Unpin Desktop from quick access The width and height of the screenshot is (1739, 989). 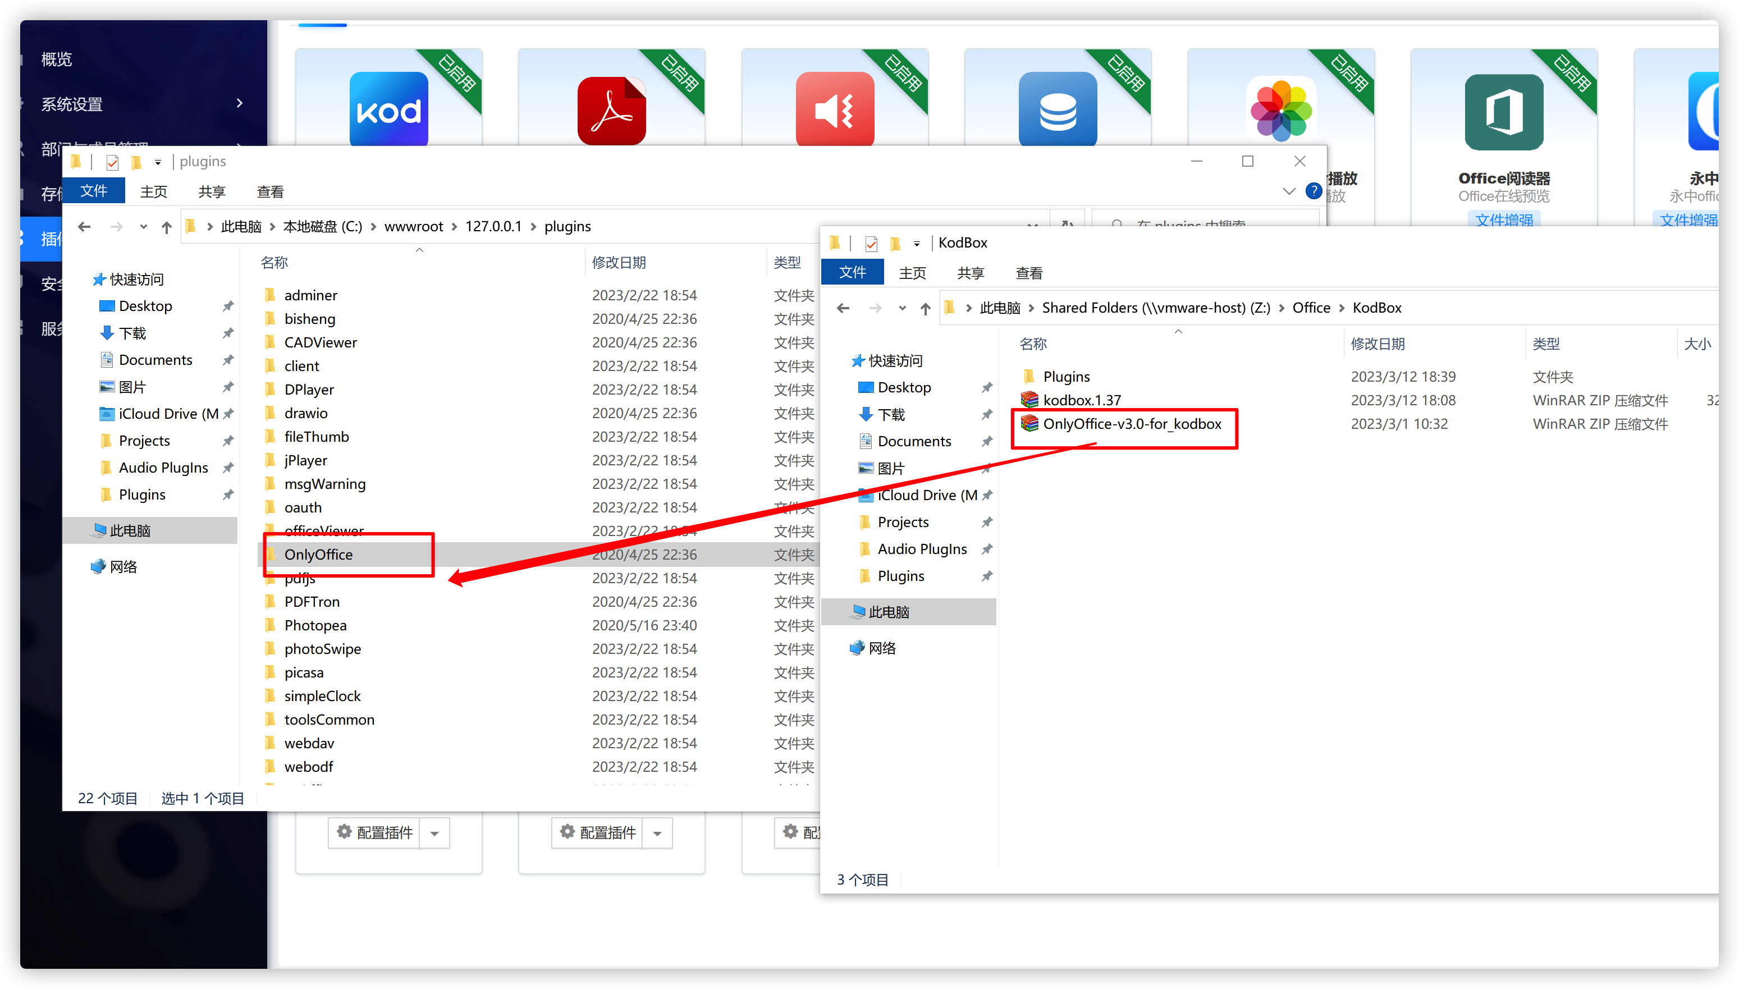(x=229, y=306)
